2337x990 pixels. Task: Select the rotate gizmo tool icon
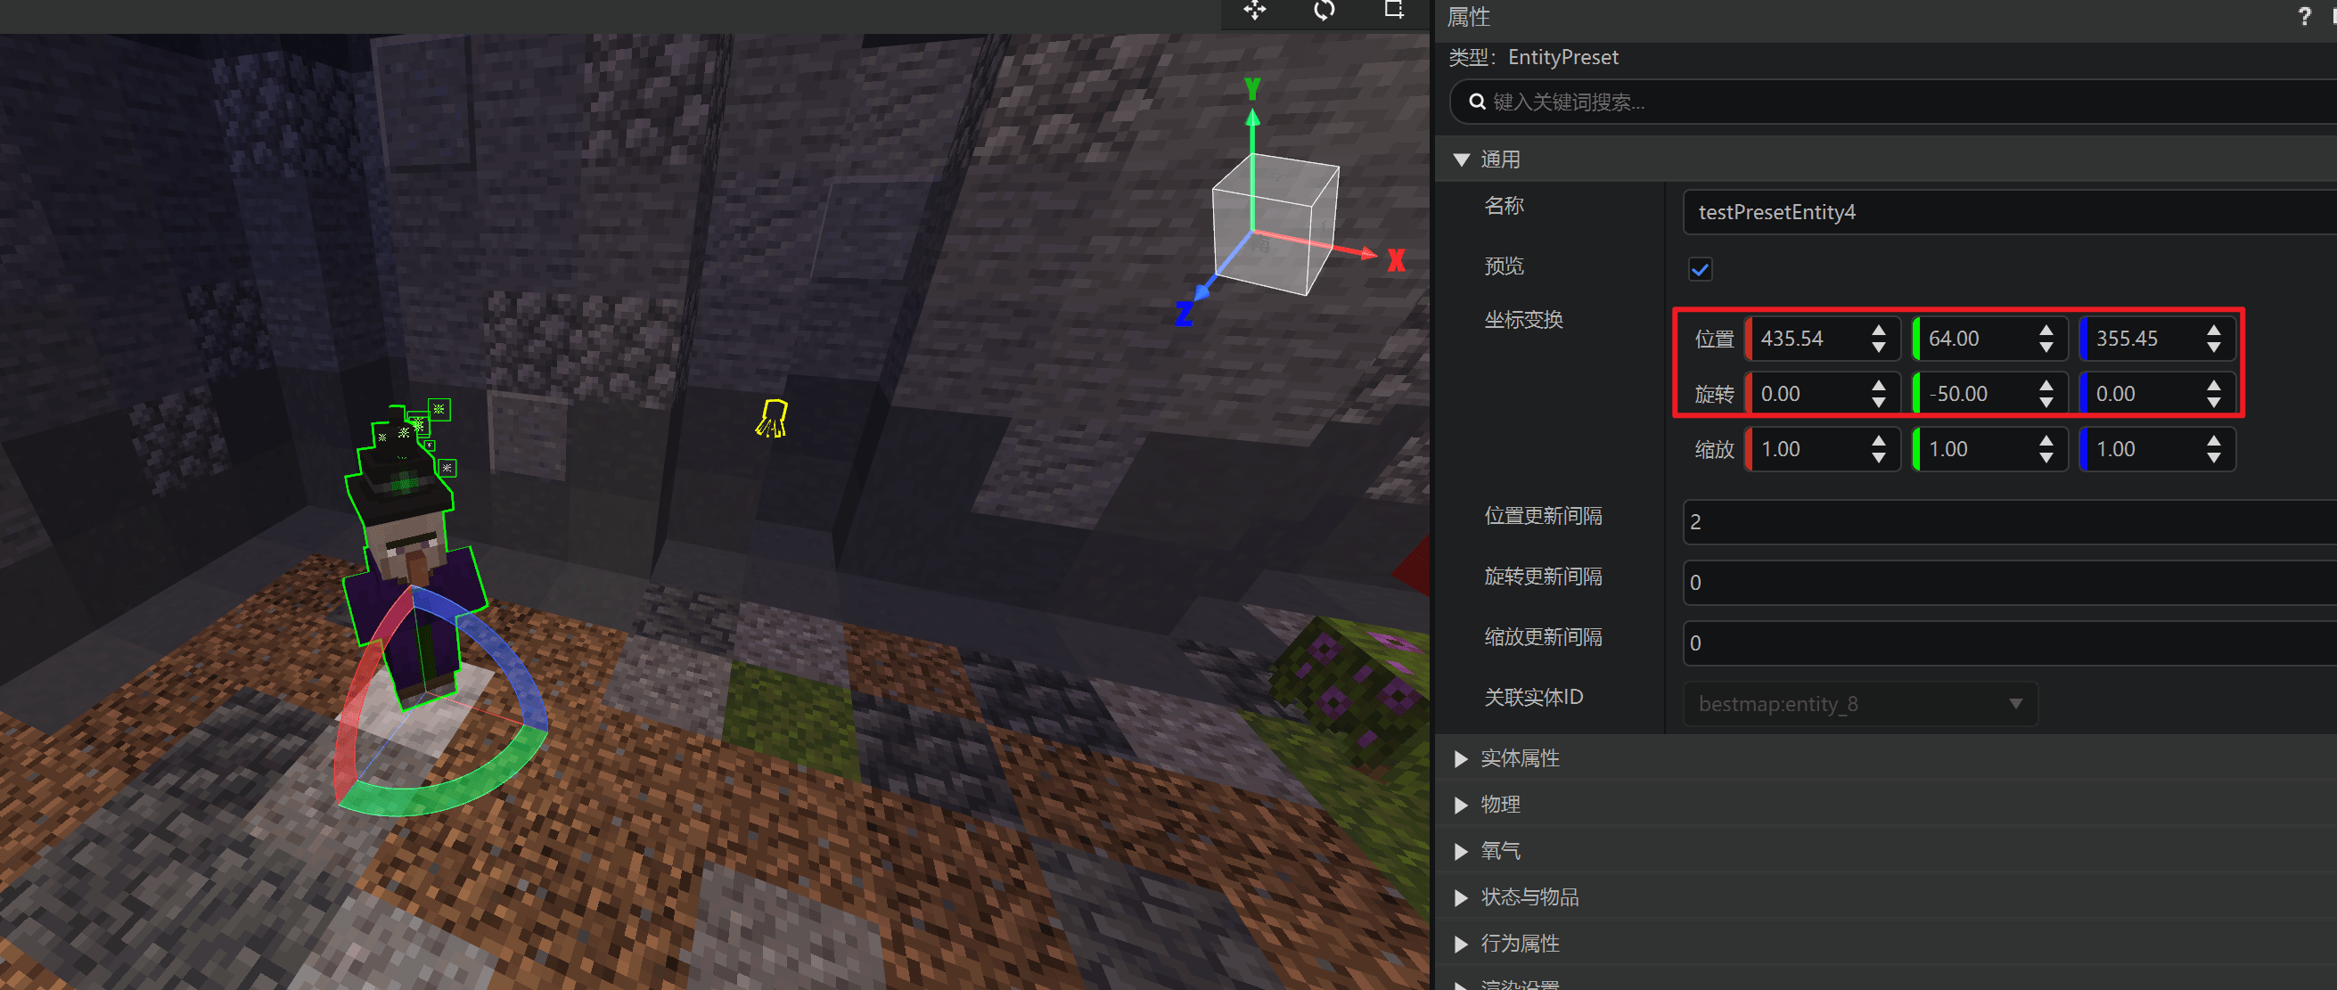(1324, 10)
